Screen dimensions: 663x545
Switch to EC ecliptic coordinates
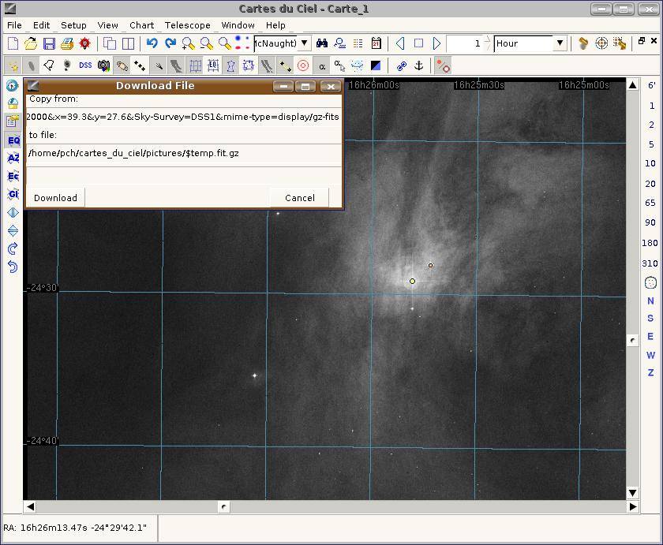tap(13, 176)
